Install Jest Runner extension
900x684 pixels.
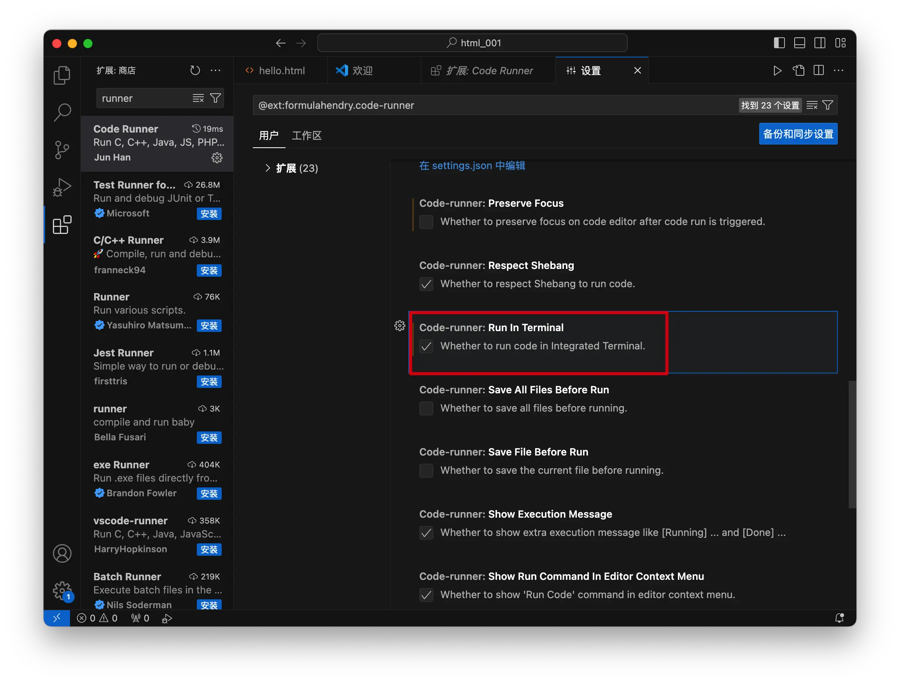(209, 382)
